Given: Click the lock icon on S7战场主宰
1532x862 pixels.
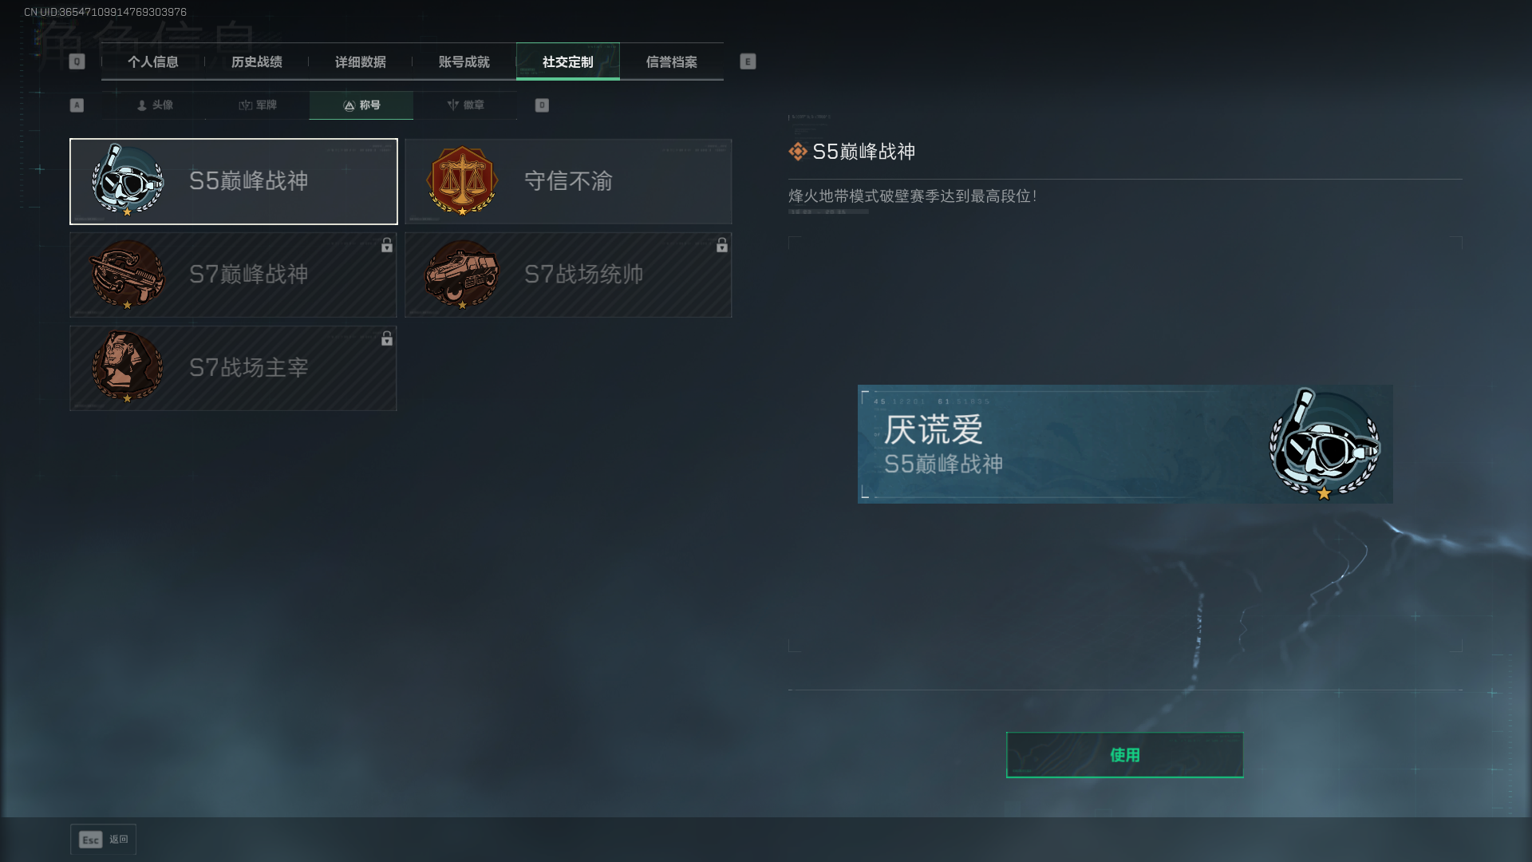Looking at the screenshot, I should [387, 339].
